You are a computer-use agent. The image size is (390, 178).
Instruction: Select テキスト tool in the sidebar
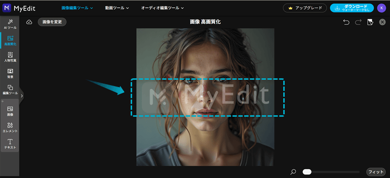tap(10, 144)
